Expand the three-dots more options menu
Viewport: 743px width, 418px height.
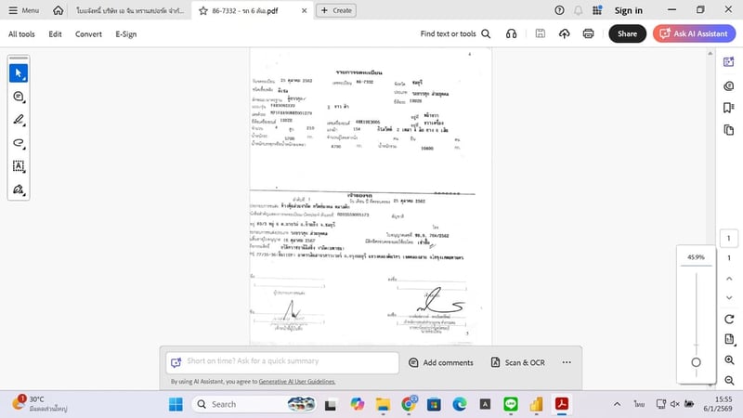tap(566, 362)
